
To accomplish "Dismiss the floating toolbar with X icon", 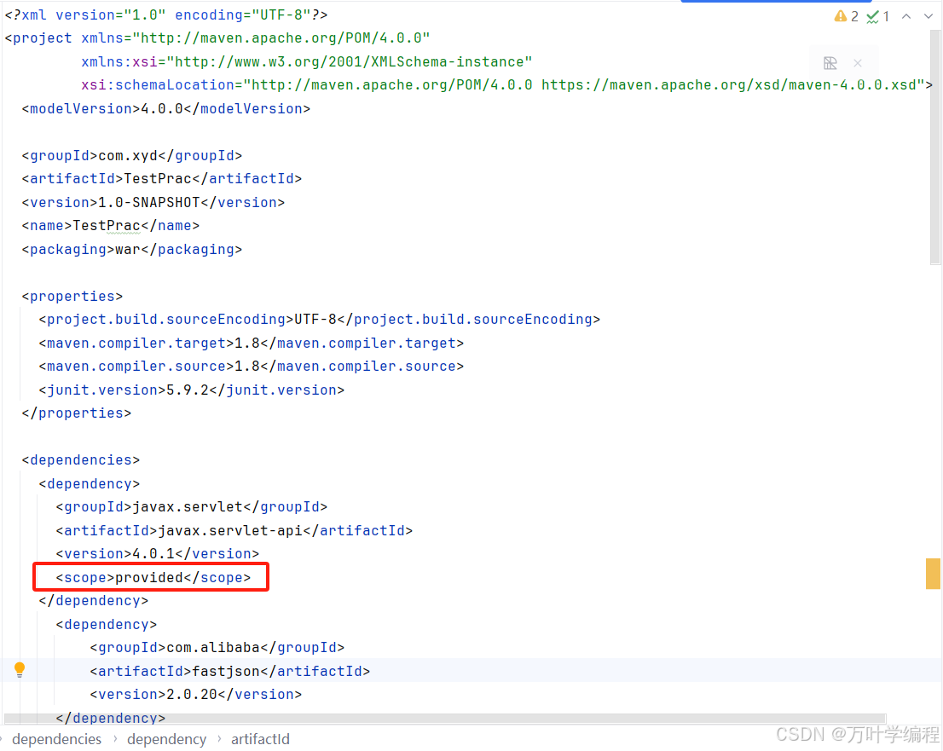I will (x=858, y=62).
